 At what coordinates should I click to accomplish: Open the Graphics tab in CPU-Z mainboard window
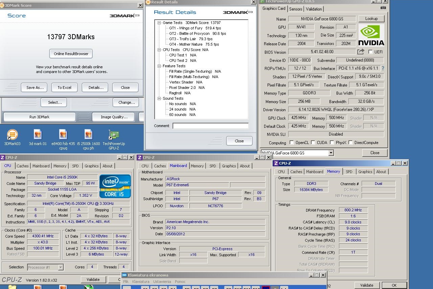229,166
